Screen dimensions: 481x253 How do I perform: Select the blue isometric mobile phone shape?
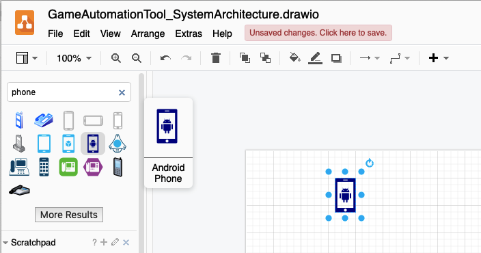(19, 120)
